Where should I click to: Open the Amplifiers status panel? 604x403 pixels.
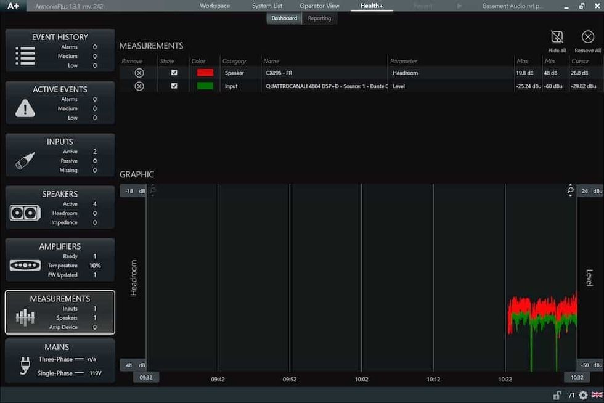[60, 260]
